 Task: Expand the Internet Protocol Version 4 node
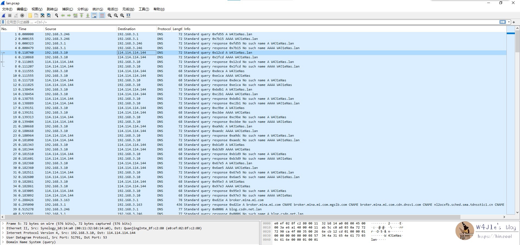click(x=3, y=233)
